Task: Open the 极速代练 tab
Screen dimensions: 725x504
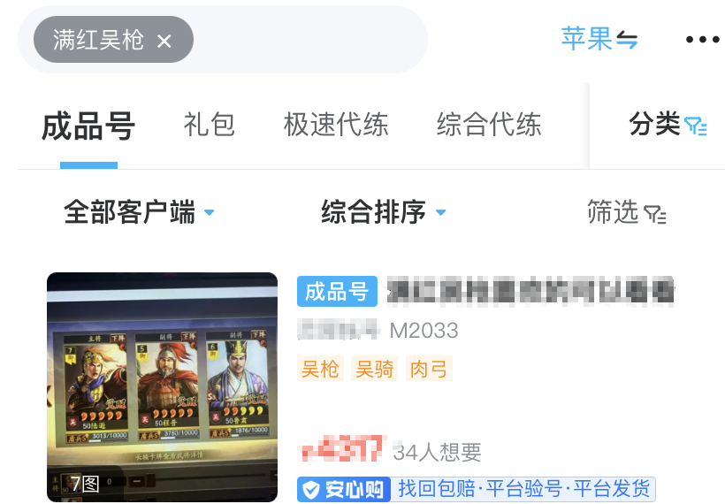Action: 336,125
